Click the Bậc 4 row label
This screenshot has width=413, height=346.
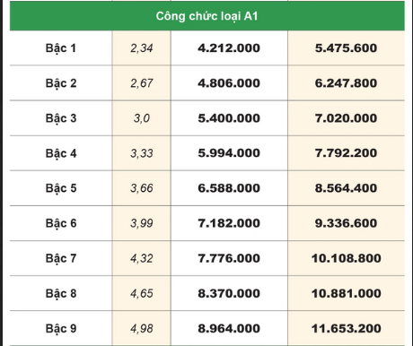click(61, 153)
